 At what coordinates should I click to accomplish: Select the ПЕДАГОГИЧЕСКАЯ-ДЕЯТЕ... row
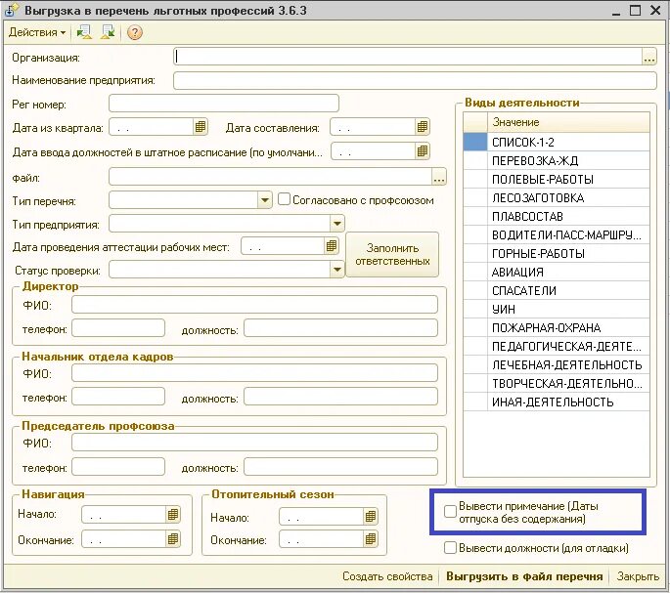557,346
